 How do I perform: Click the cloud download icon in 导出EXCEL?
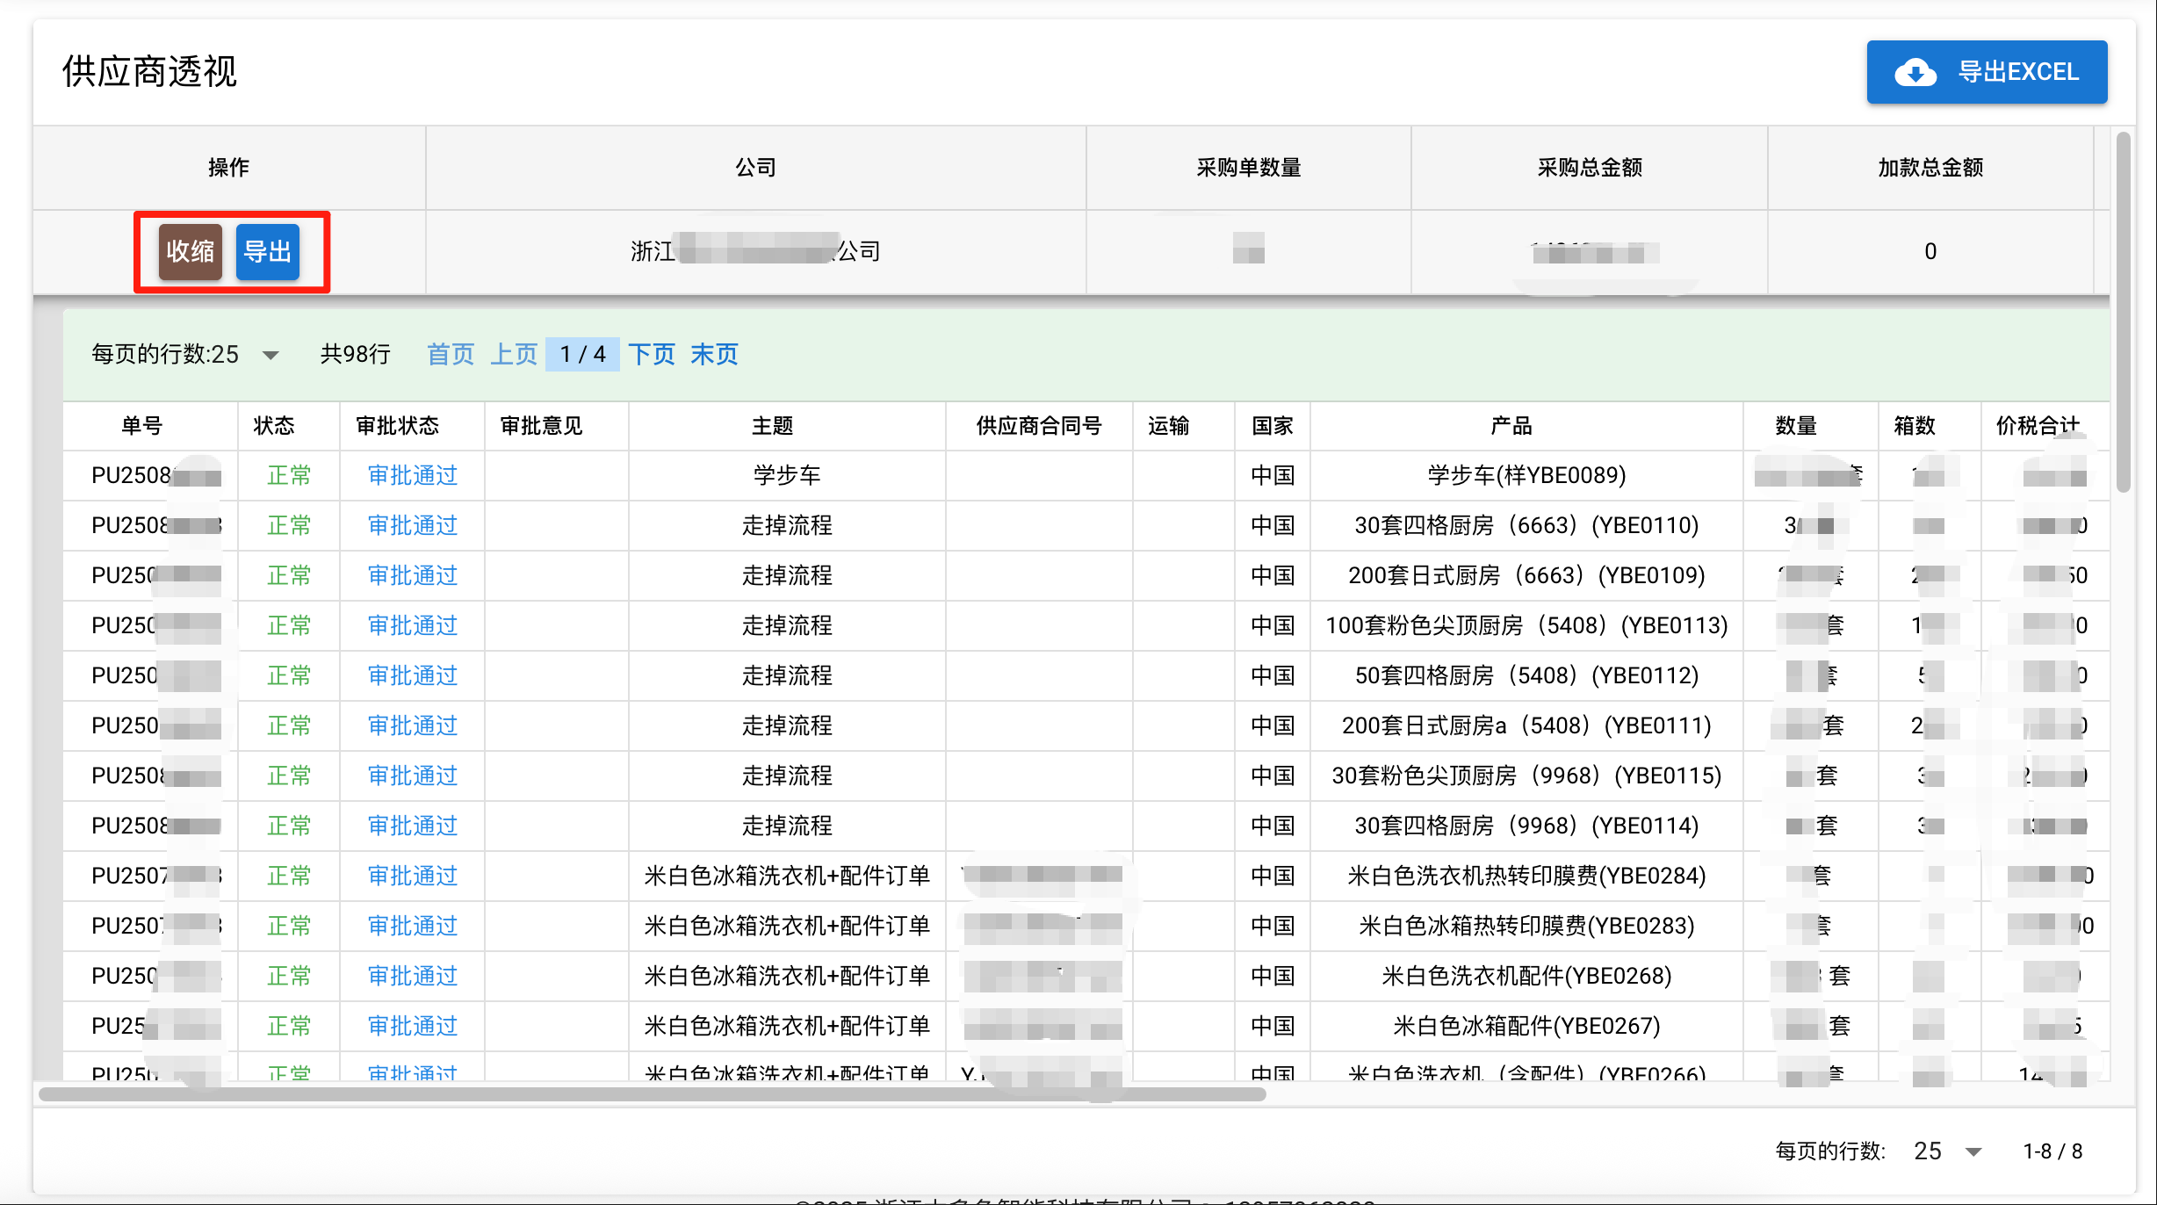coord(1915,72)
